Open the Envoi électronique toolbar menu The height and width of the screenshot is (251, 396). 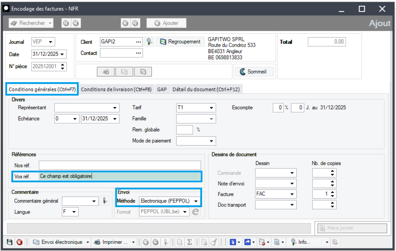coord(61,242)
